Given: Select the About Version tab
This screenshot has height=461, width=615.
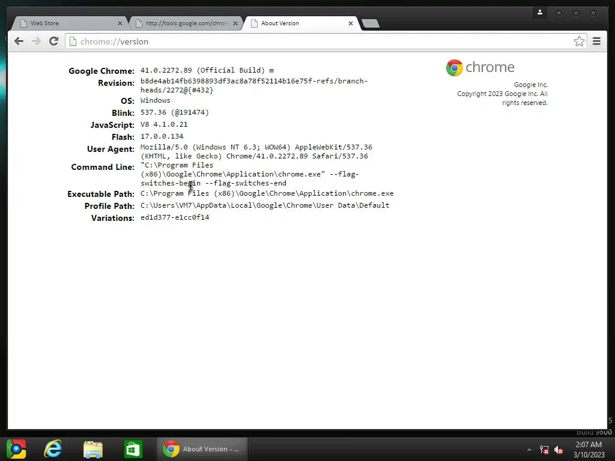Looking at the screenshot, I should pyautogui.click(x=300, y=23).
